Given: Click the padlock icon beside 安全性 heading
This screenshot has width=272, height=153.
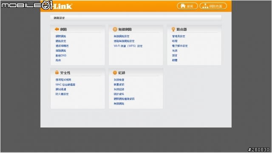Looking at the screenshot, I should (x=57, y=73).
